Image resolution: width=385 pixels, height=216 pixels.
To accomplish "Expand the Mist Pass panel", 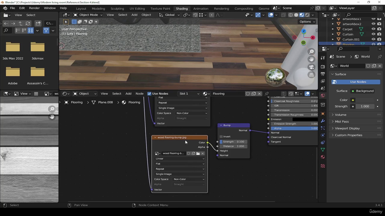I will click(342, 121).
